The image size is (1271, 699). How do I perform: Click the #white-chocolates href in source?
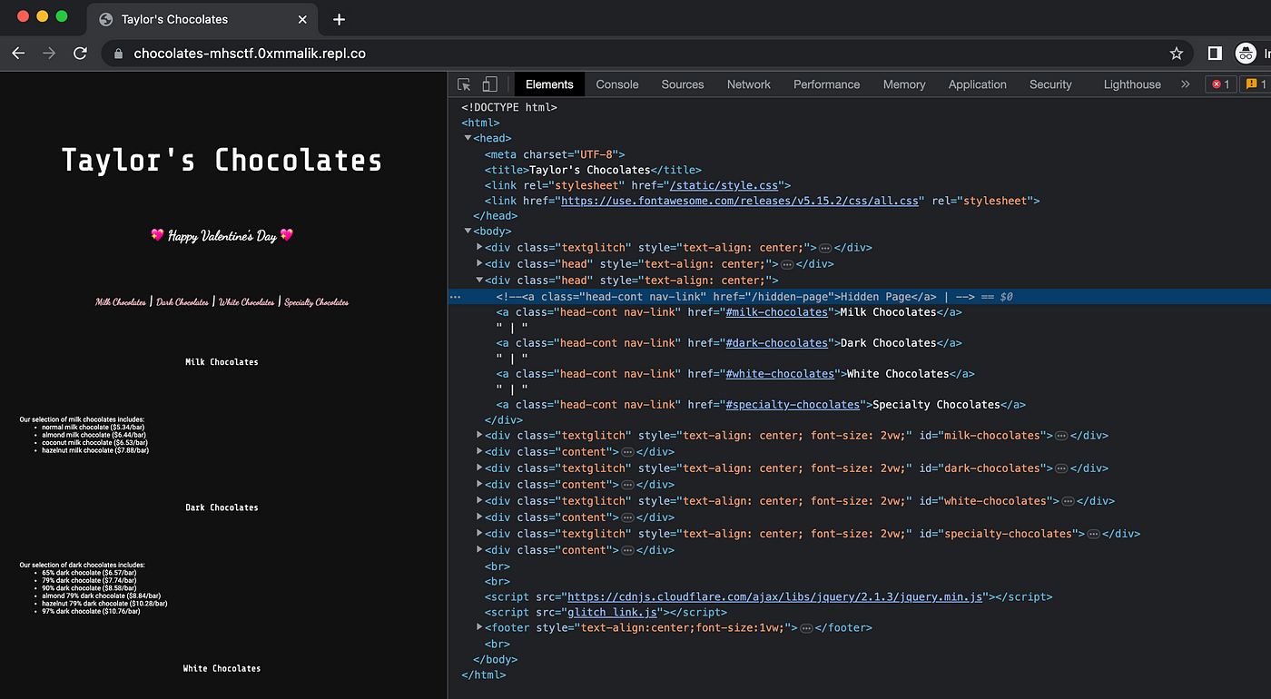click(779, 374)
